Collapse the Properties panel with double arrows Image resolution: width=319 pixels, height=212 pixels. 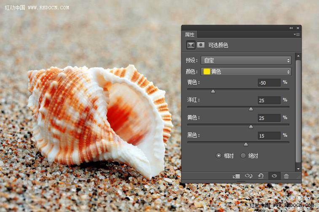tap(291, 28)
